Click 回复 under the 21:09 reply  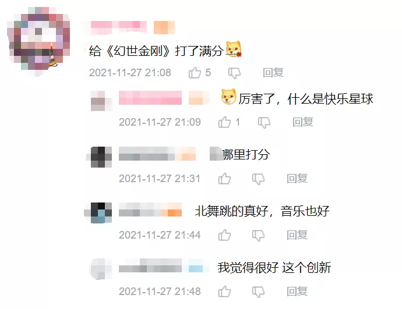coord(303,122)
